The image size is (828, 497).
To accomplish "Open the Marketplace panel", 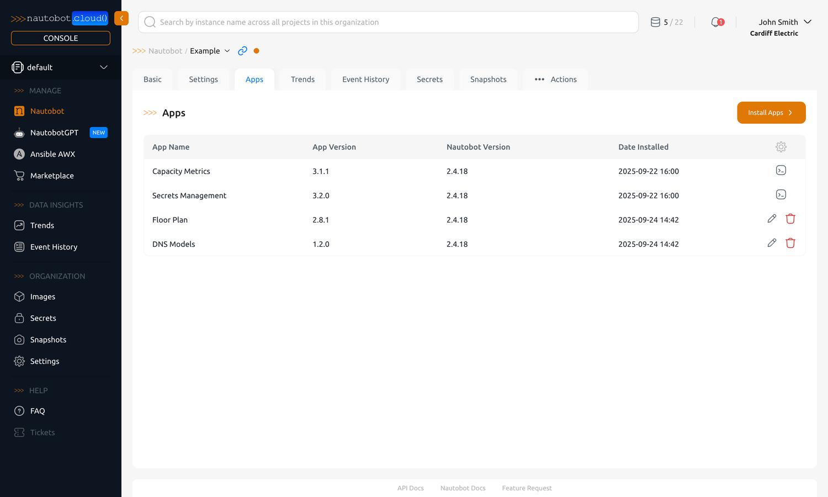I will tap(52, 176).
